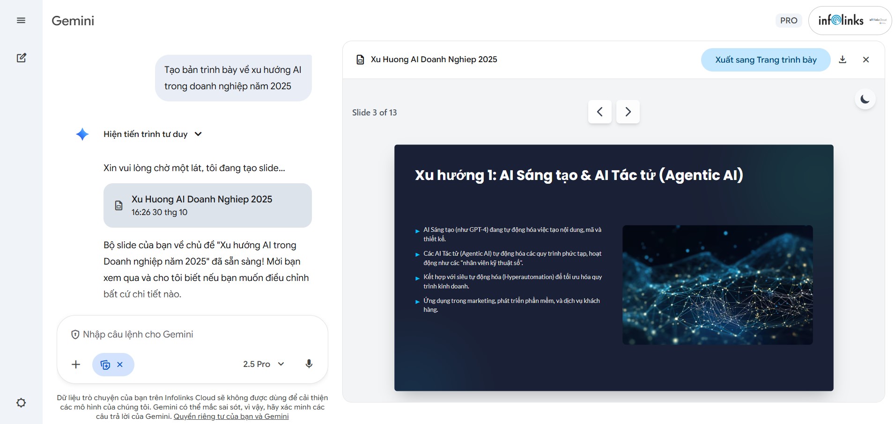Click the Canvas chip icon near the input
Image resolution: width=895 pixels, height=424 pixels.
point(105,364)
